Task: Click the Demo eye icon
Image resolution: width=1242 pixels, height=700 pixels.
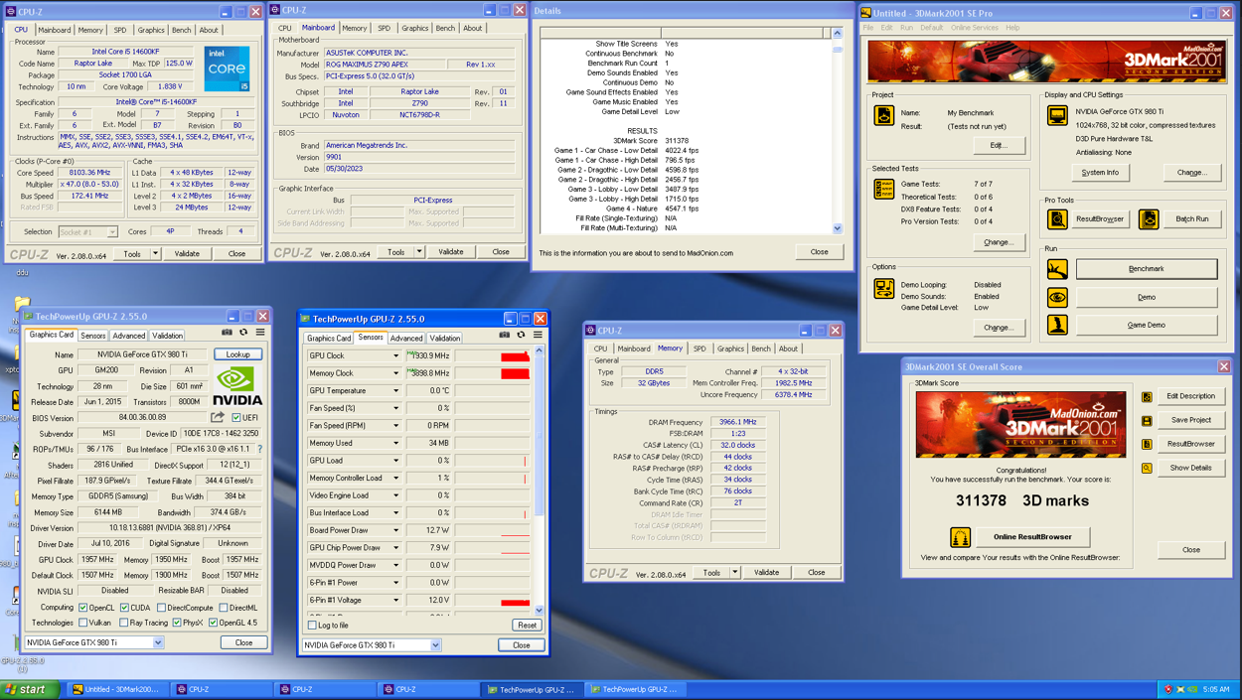Action: (x=1057, y=297)
